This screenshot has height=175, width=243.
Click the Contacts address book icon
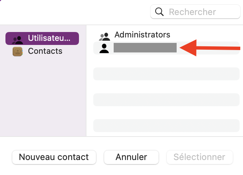pos(17,51)
